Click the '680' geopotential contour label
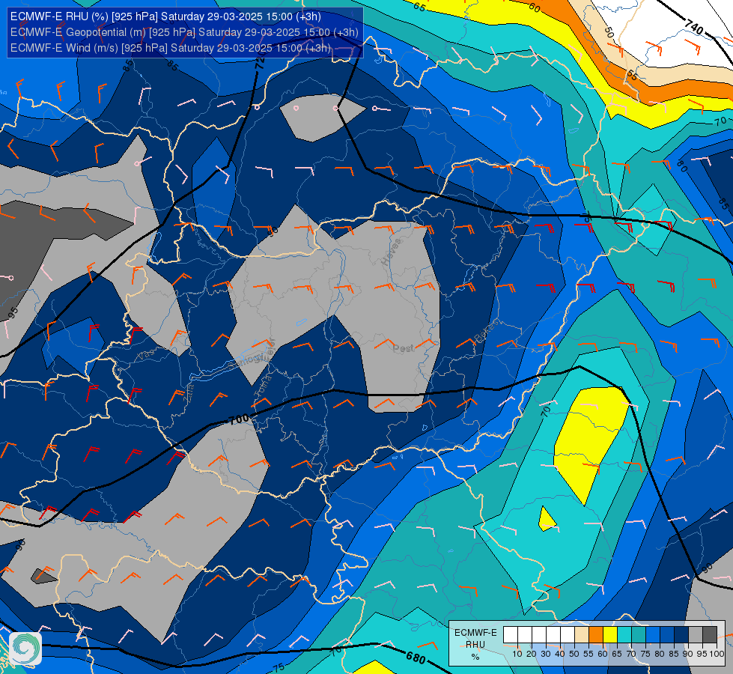This screenshot has width=733, height=674. click(416, 658)
